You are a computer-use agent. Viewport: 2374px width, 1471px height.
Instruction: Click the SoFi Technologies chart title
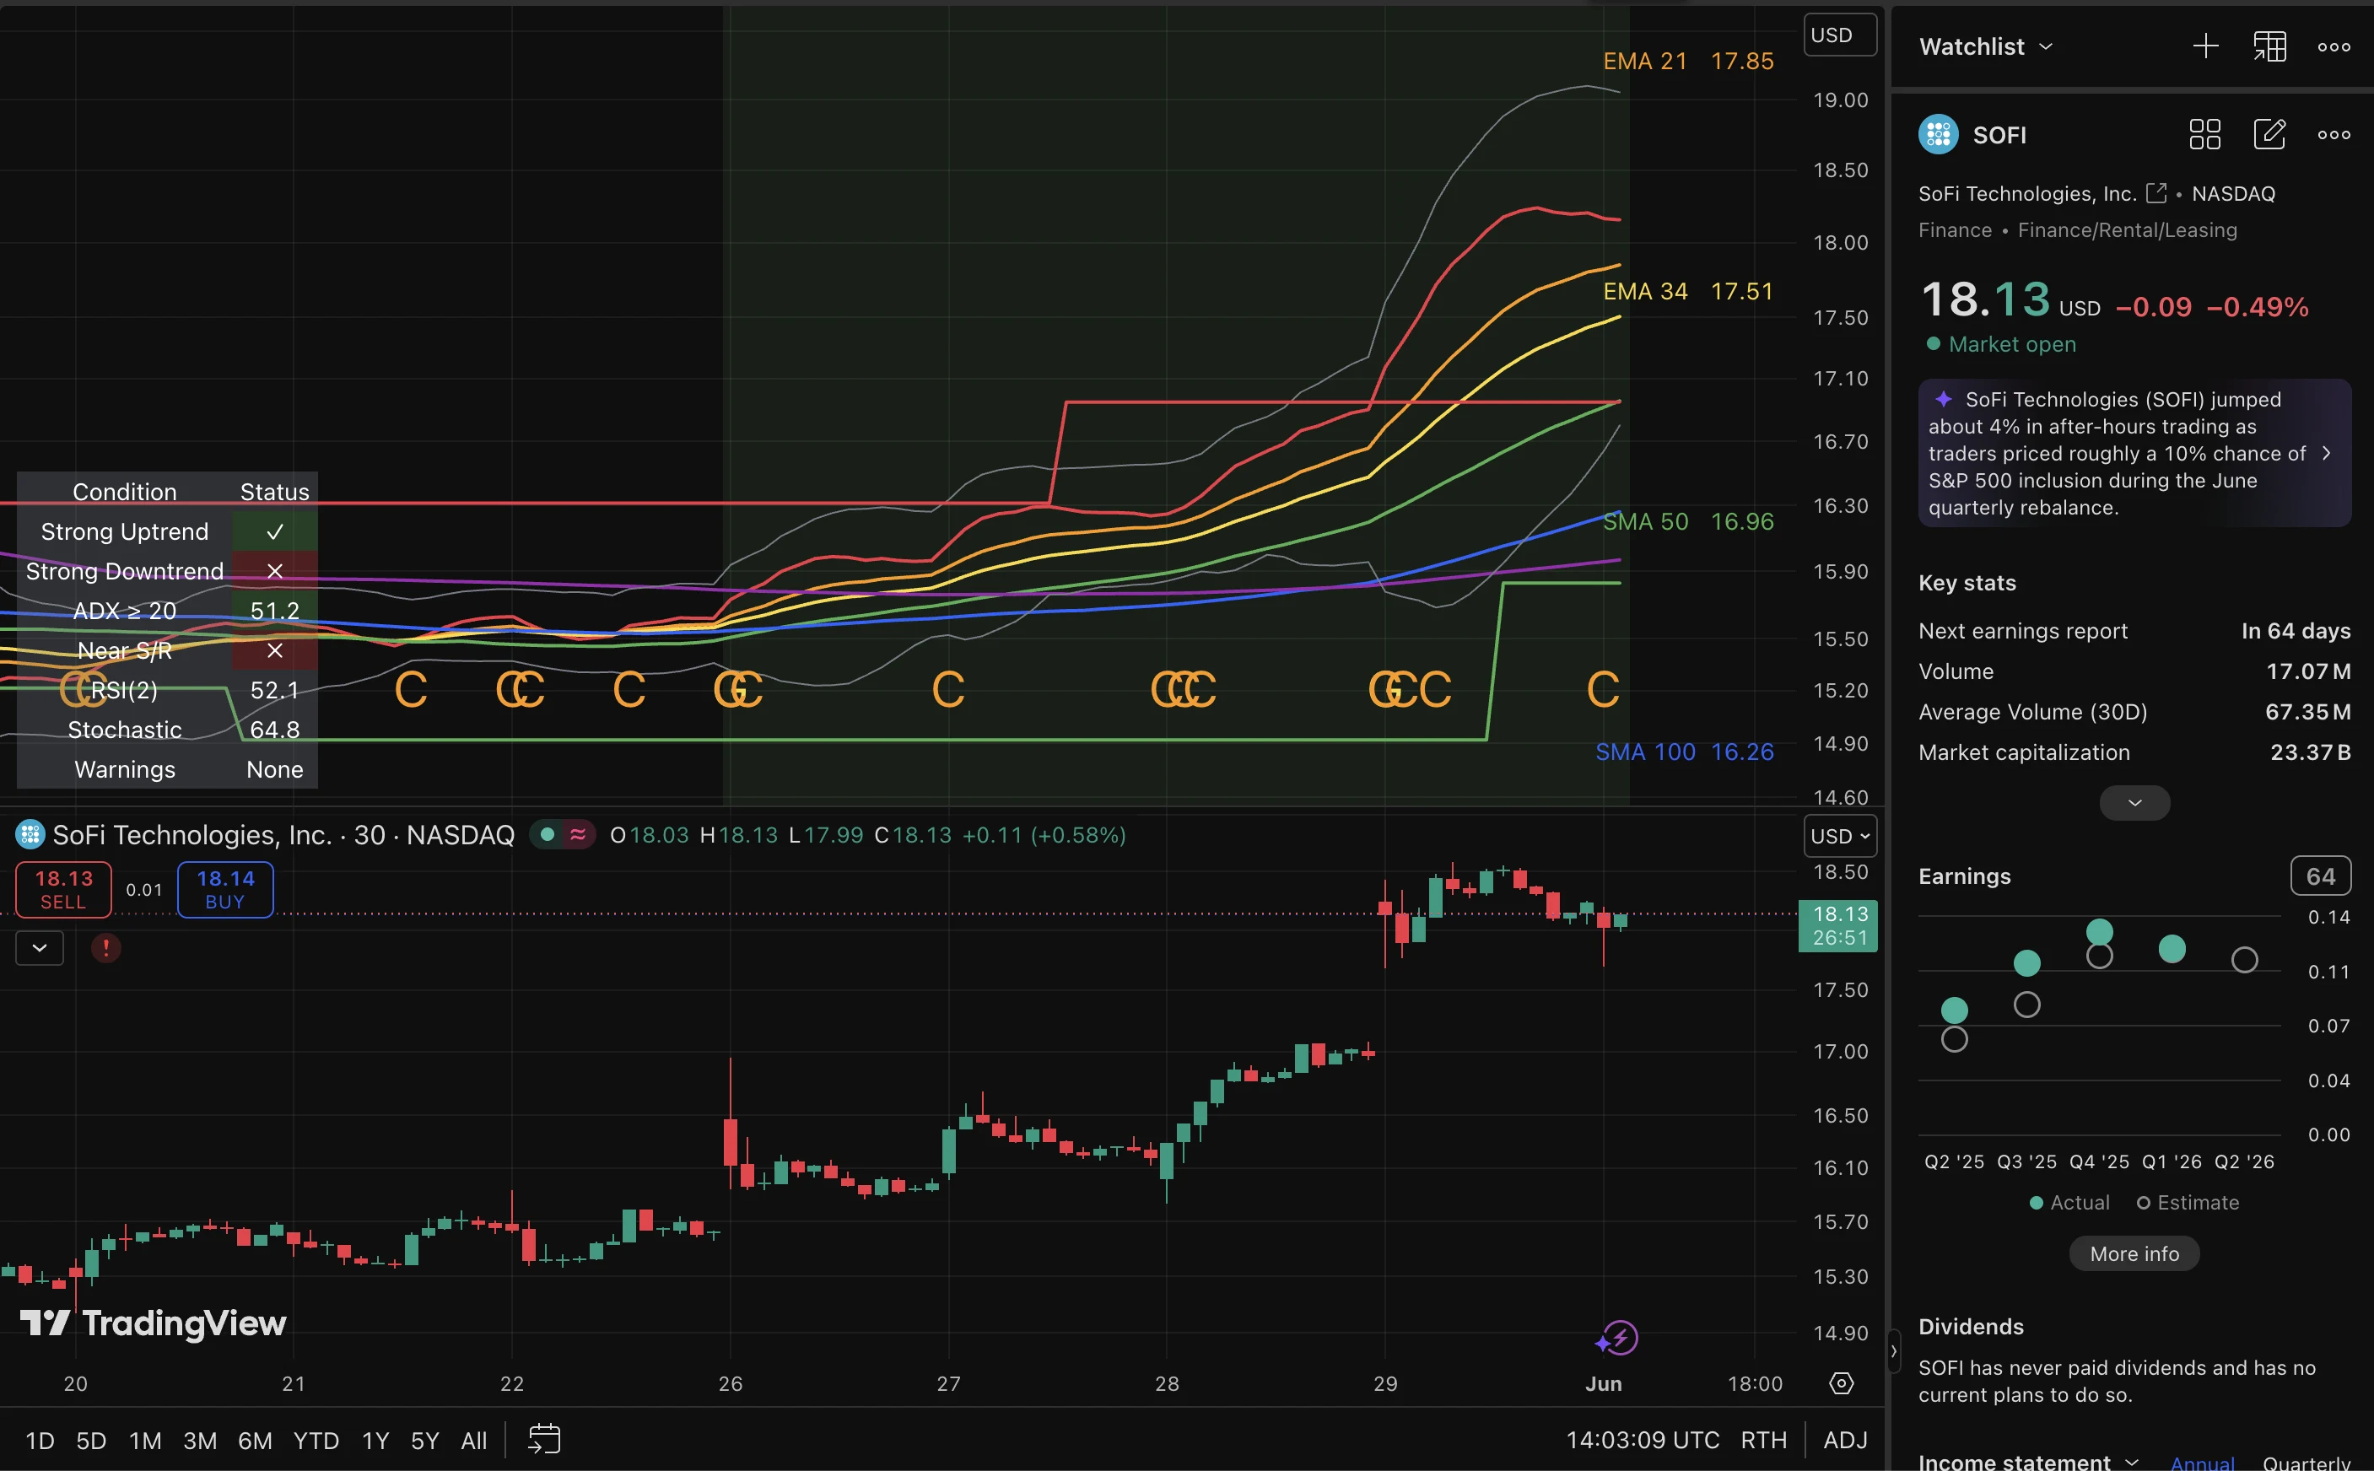click(283, 835)
